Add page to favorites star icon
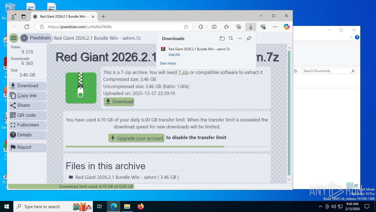 186,27
